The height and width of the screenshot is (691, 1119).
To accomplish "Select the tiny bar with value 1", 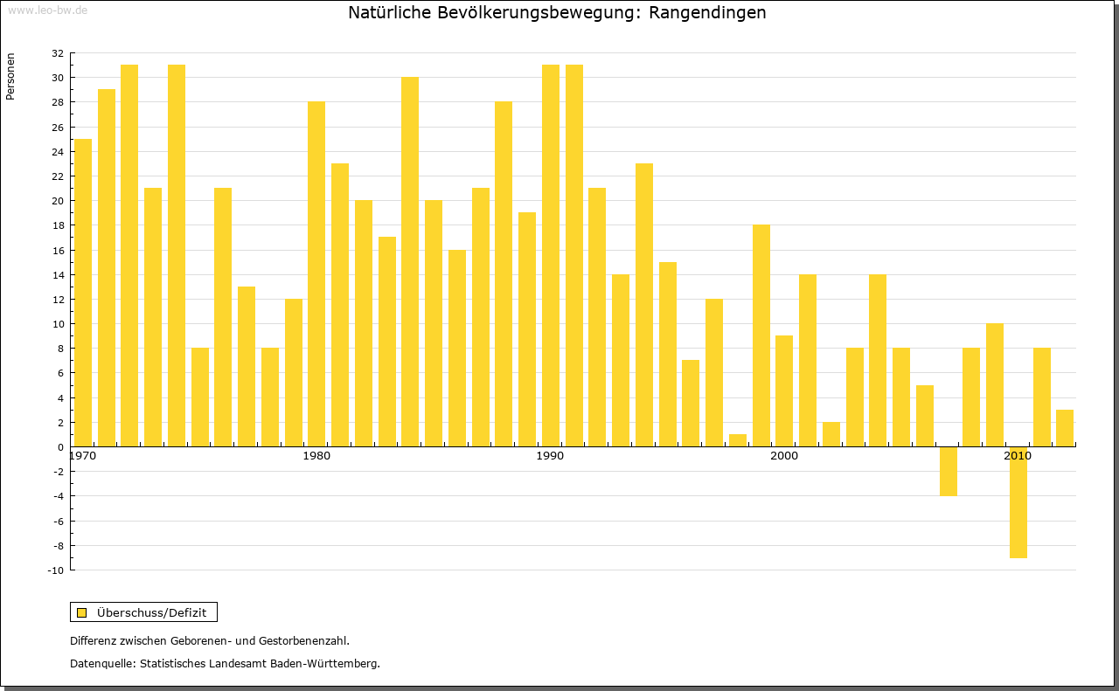I will (738, 440).
